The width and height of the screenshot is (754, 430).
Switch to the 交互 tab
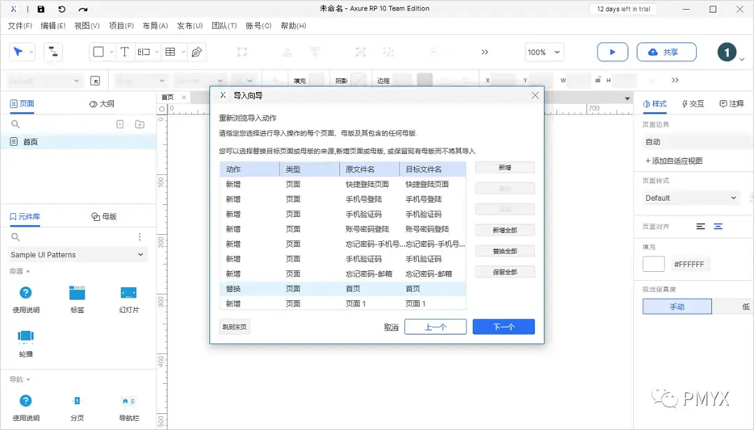(x=696, y=104)
